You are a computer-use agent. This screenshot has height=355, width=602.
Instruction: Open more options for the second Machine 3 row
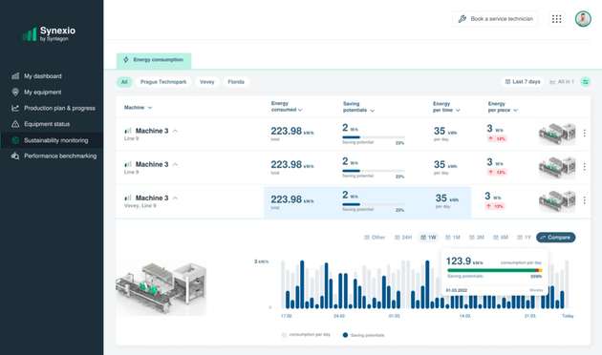pyautogui.click(x=585, y=166)
